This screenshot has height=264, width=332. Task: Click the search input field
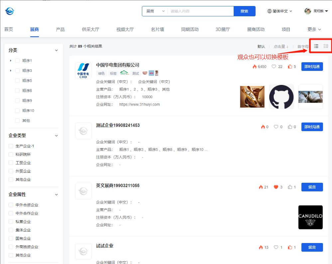tap(200, 11)
